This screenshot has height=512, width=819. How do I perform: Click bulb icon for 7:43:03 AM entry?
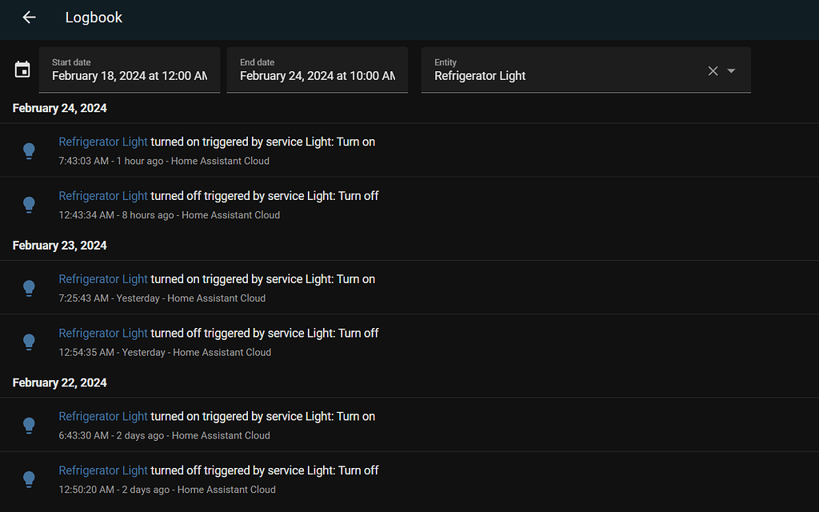29,150
